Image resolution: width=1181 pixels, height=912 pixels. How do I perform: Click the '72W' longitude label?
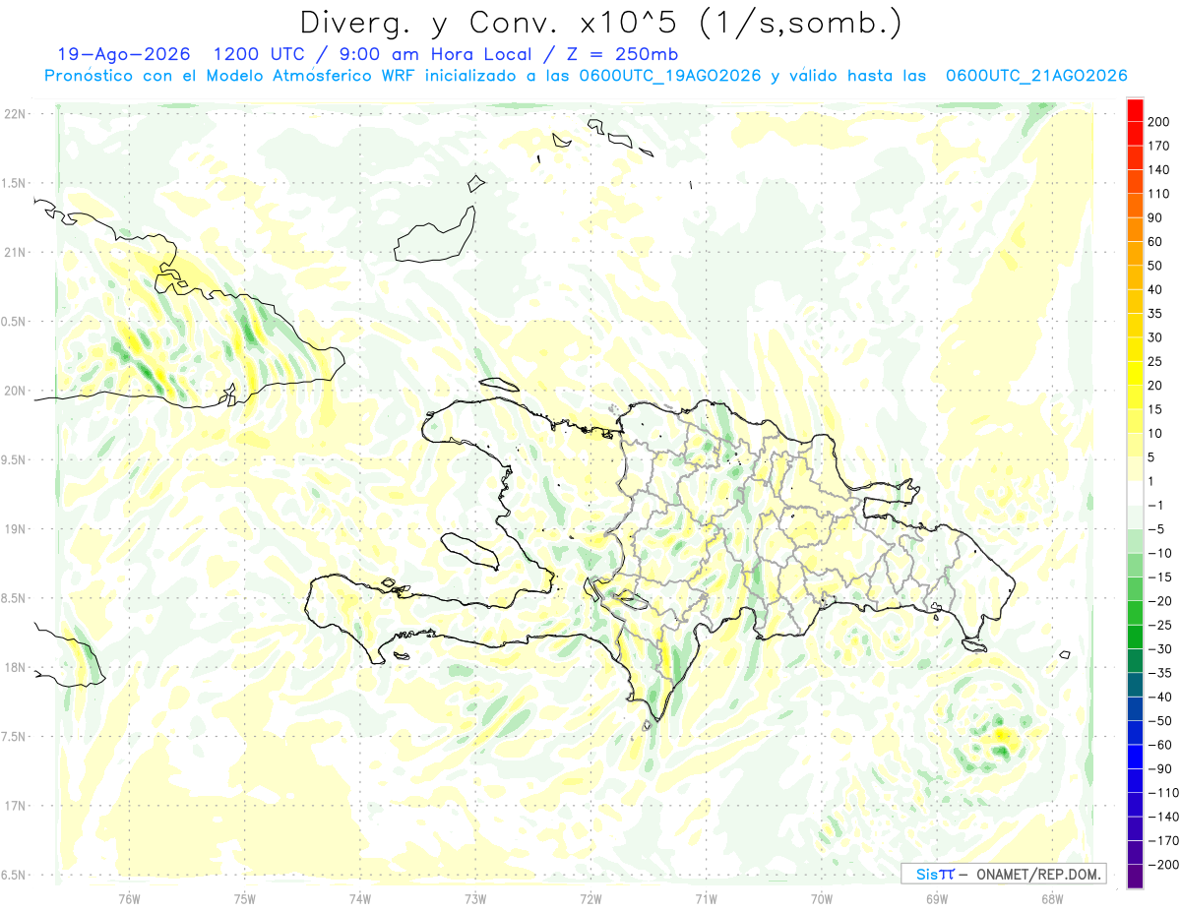pyautogui.click(x=590, y=898)
